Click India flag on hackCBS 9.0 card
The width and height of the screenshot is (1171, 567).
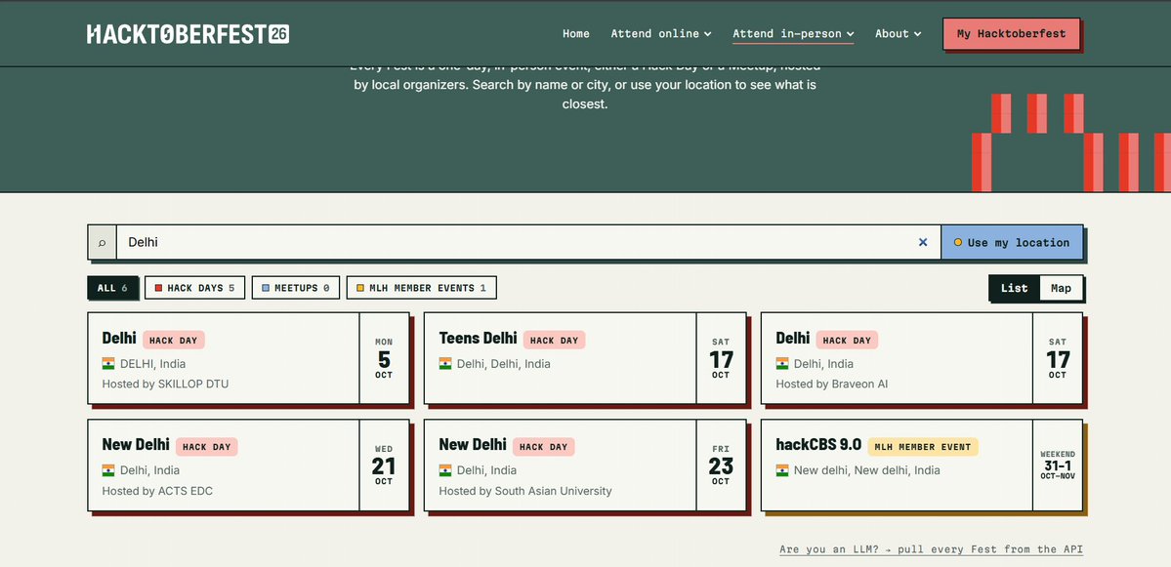tap(782, 470)
